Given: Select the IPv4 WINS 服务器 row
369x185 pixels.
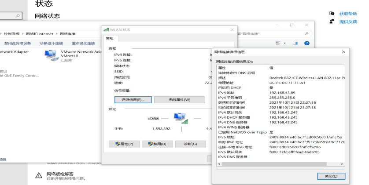Looking at the screenshot, I should point(281,127).
